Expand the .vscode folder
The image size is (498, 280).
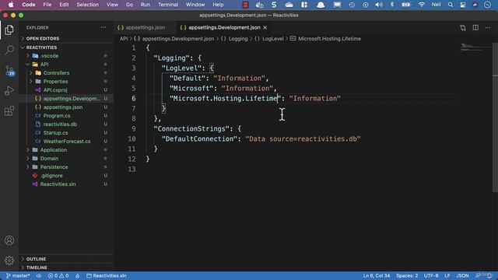click(x=49, y=56)
